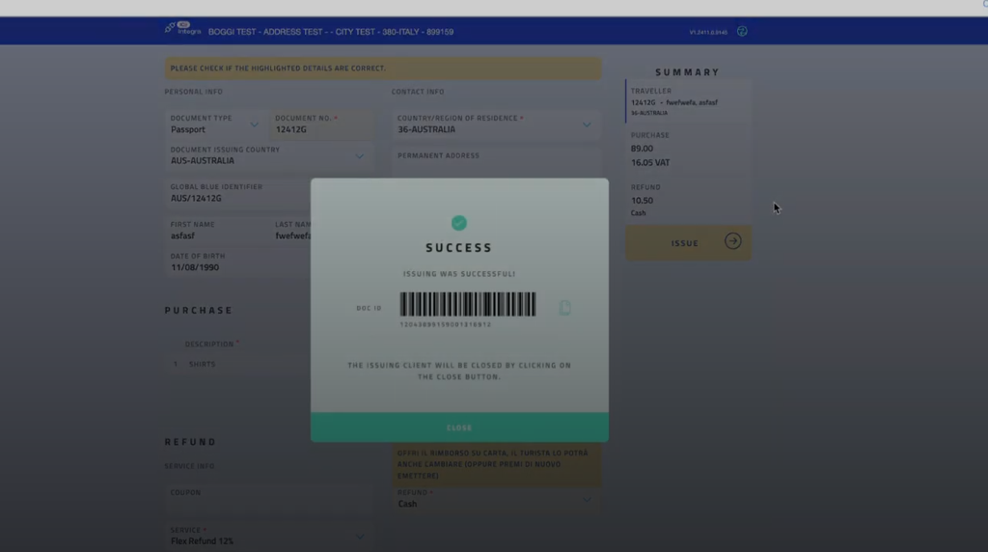Expand the Country/Region of Residence dropdown
The height and width of the screenshot is (552, 988).
(x=587, y=124)
